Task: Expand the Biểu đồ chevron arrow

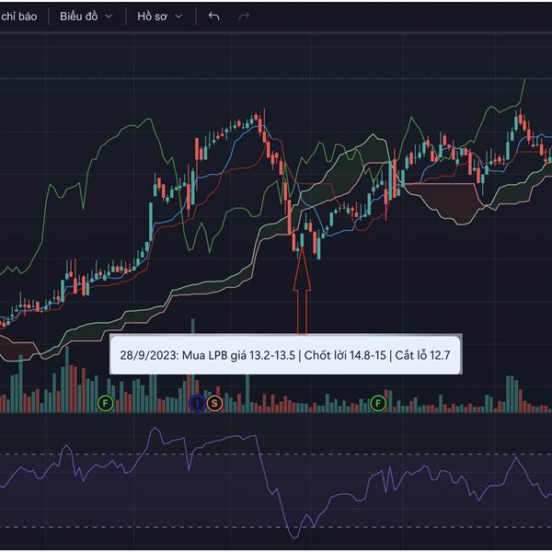Action: 109,17
